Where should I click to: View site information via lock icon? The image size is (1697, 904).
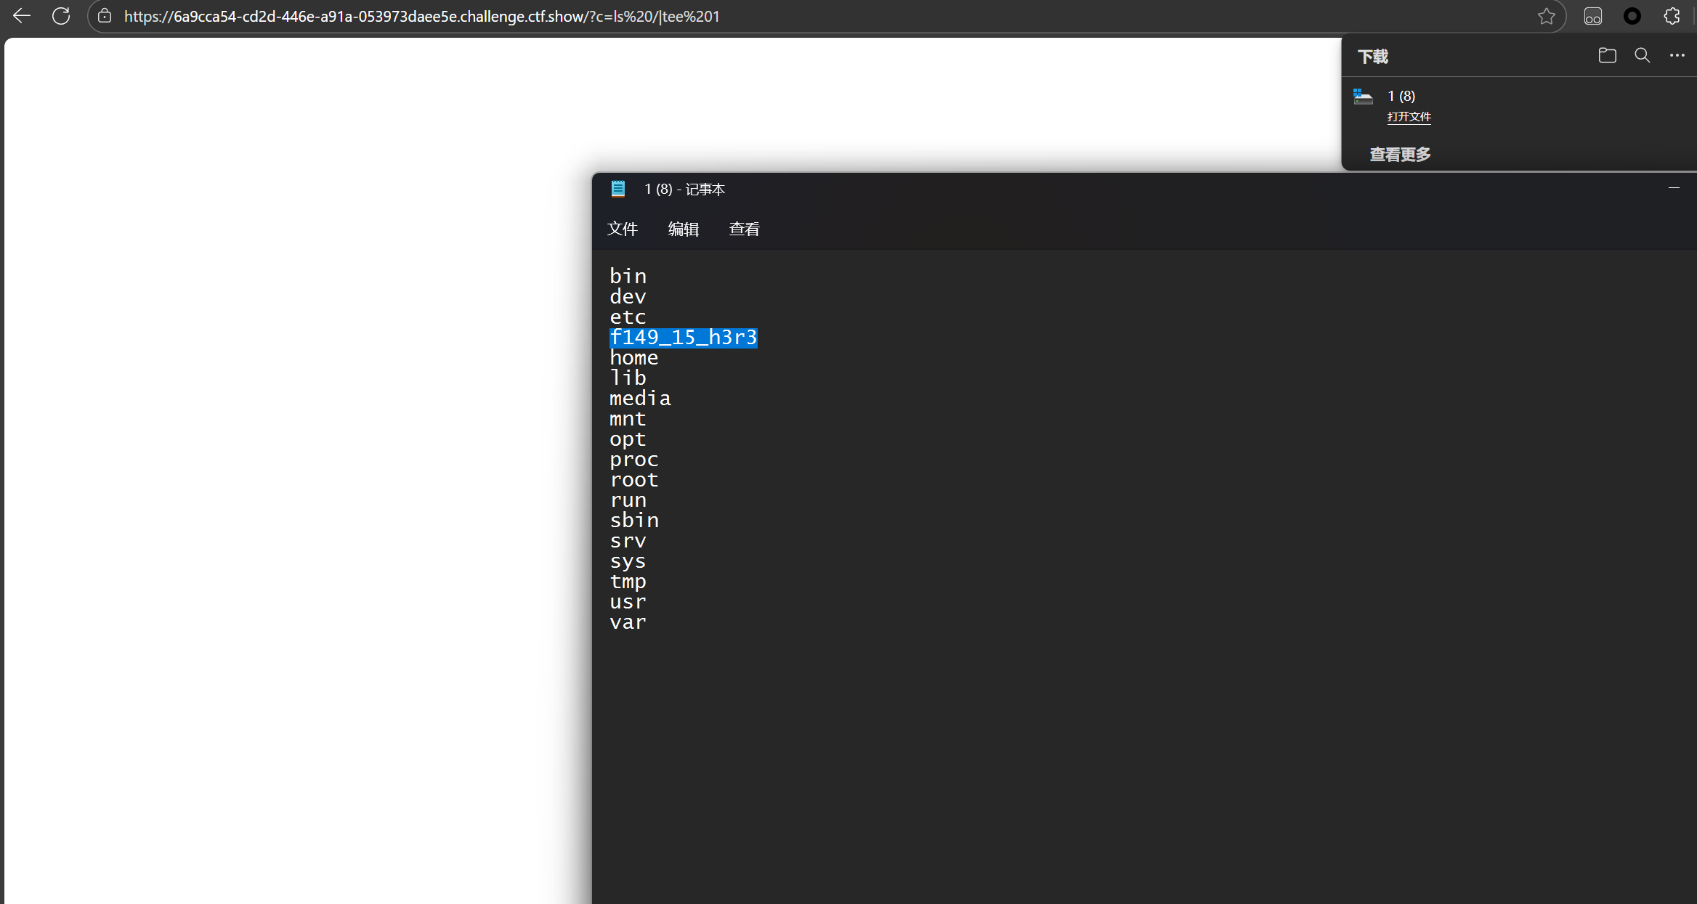(x=105, y=16)
